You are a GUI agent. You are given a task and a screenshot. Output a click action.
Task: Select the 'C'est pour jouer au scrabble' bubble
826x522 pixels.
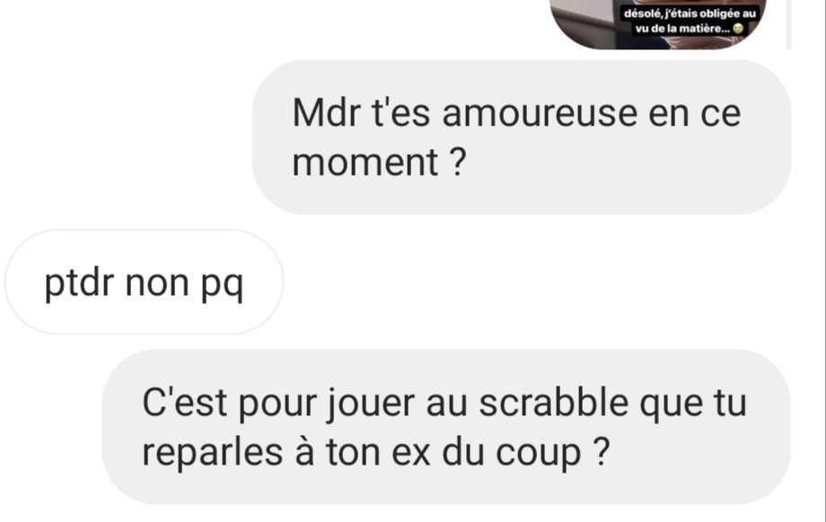point(446,427)
